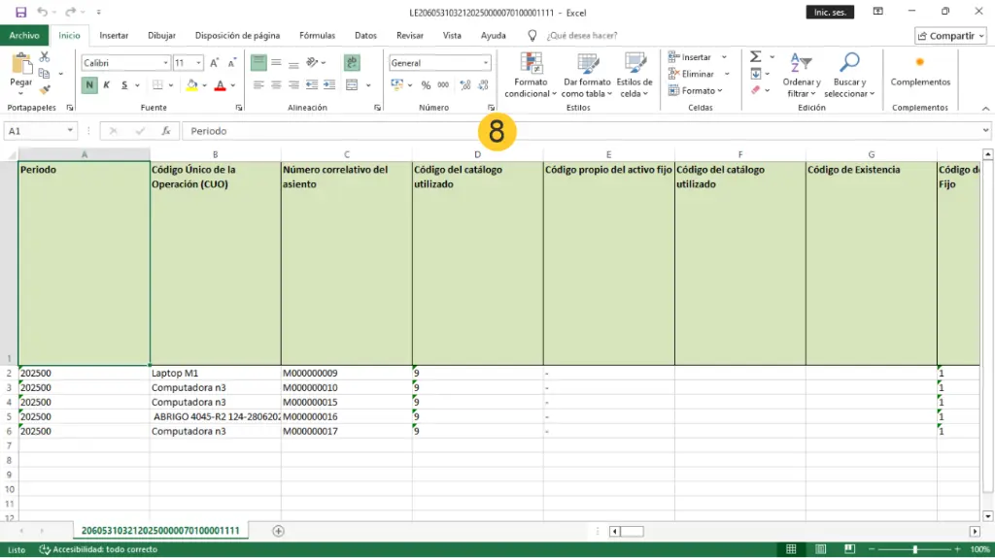This screenshot has width=995, height=558.
Task: Click the Cut scissors icon
Action: tap(45, 57)
